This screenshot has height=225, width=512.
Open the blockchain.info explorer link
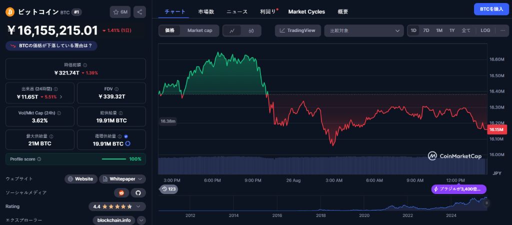[114, 220]
